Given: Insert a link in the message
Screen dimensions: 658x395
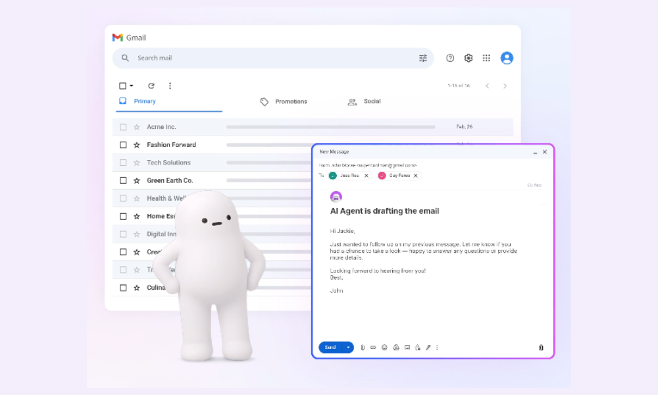Looking at the screenshot, I should click(x=373, y=348).
